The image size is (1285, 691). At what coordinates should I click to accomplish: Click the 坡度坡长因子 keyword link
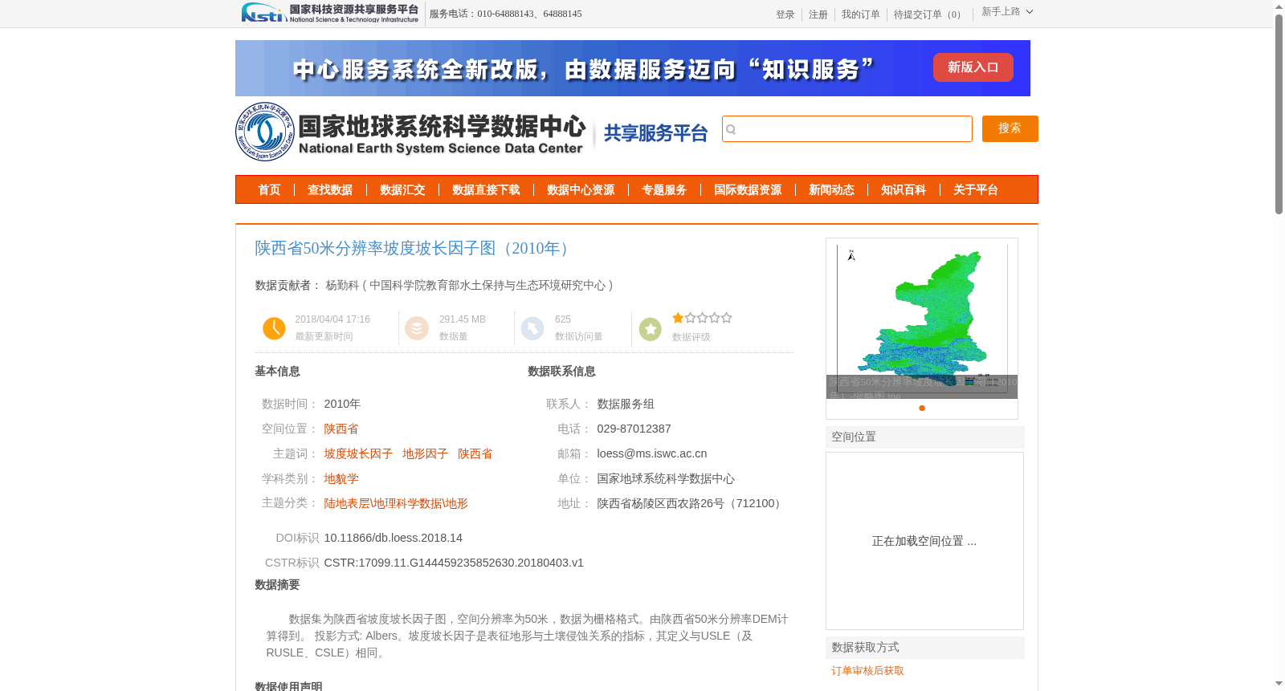pyautogui.click(x=358, y=453)
